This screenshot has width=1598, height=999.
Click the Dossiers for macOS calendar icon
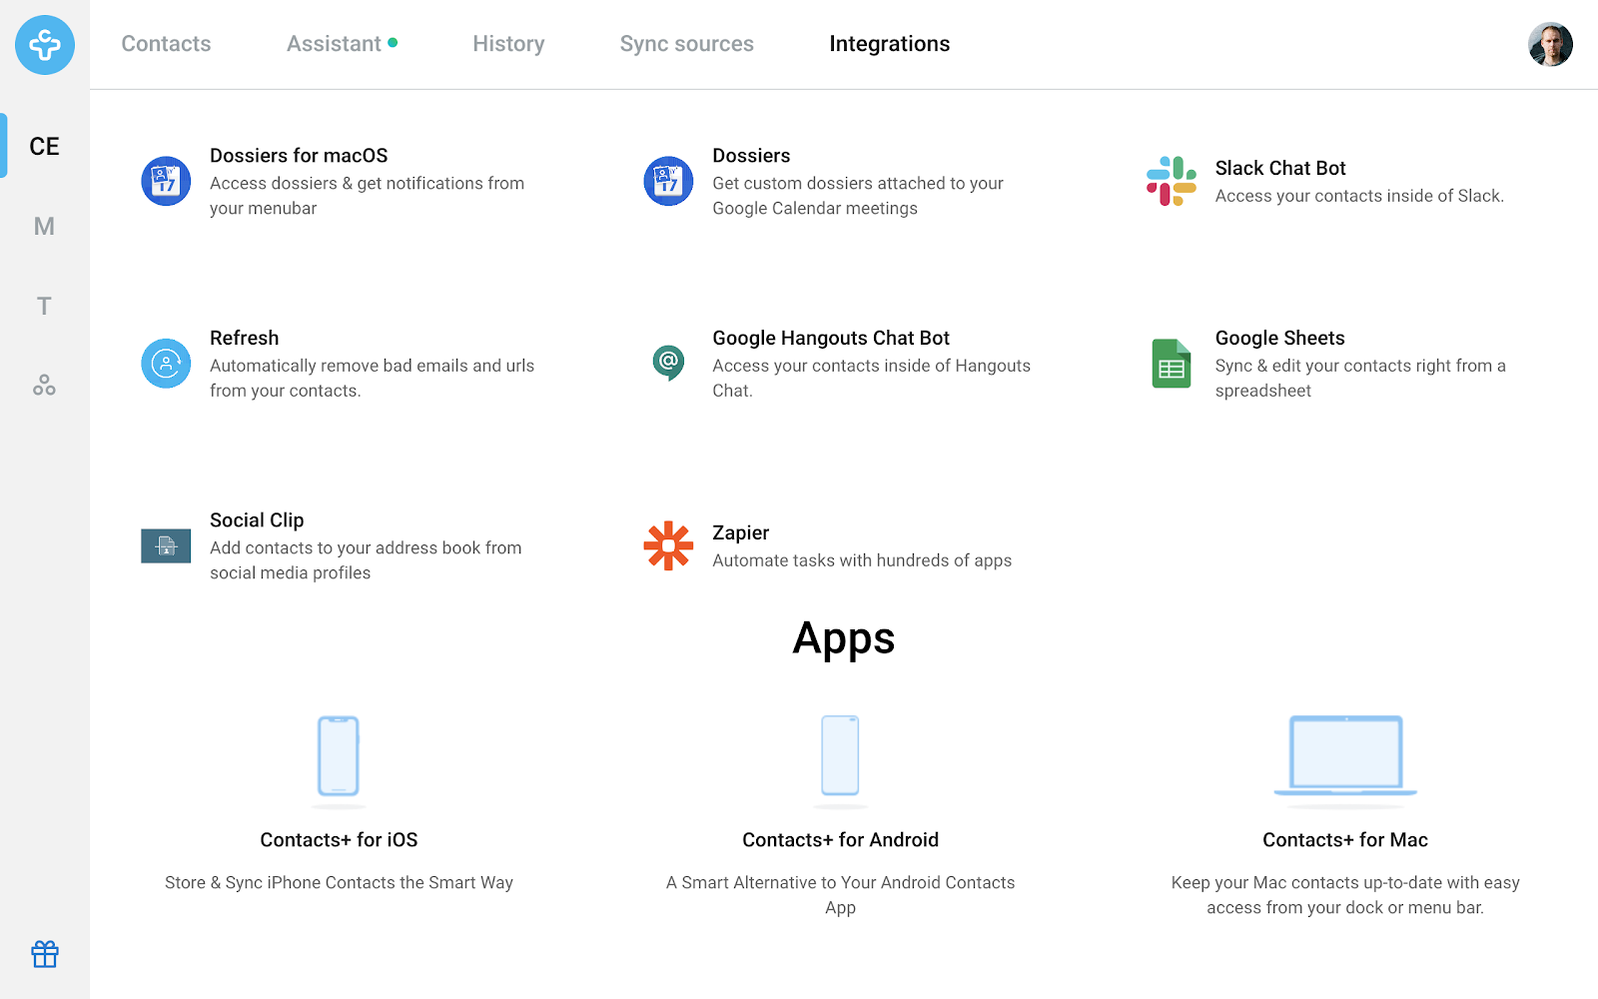coord(166,181)
